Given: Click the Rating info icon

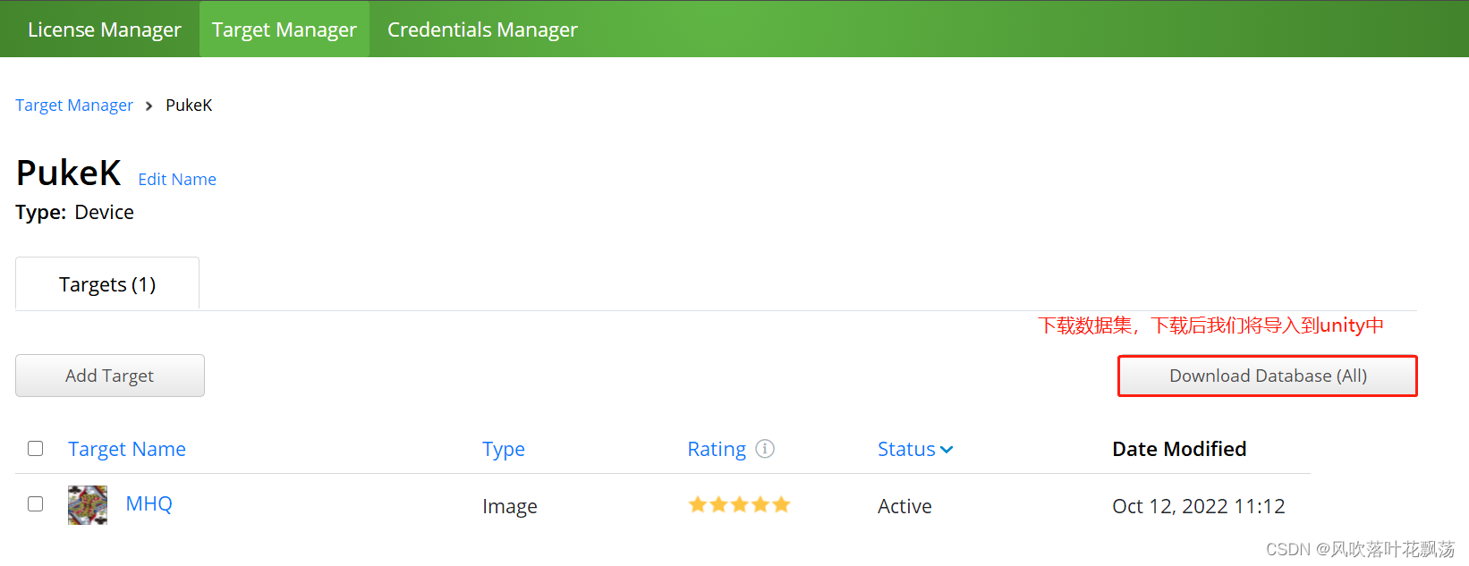Looking at the screenshot, I should point(765,449).
